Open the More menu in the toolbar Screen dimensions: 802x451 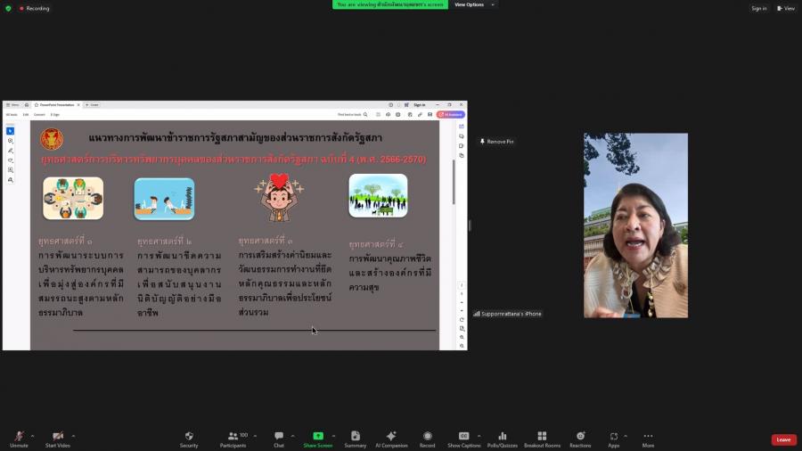click(x=648, y=439)
